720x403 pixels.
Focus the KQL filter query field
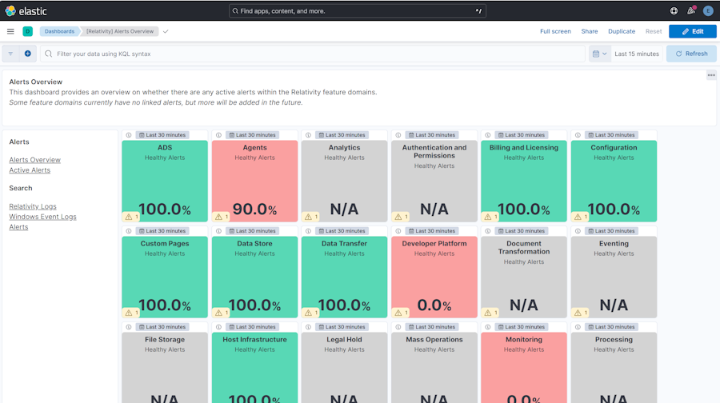point(312,54)
